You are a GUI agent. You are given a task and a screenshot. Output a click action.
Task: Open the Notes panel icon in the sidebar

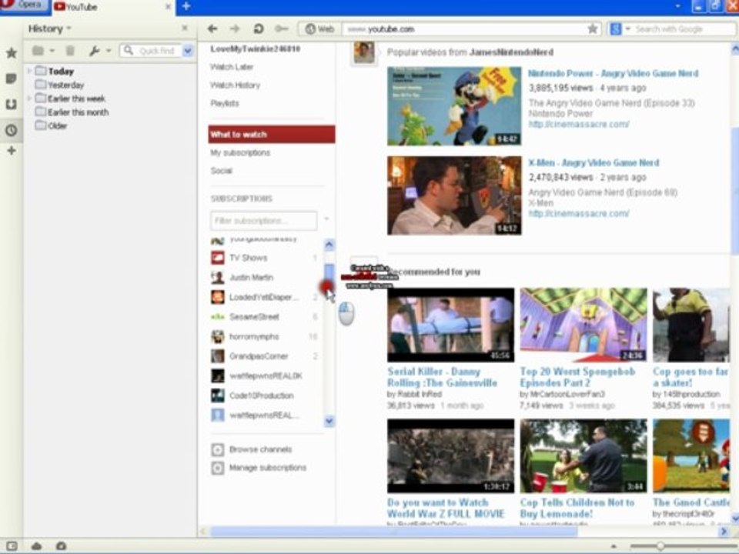click(x=12, y=78)
